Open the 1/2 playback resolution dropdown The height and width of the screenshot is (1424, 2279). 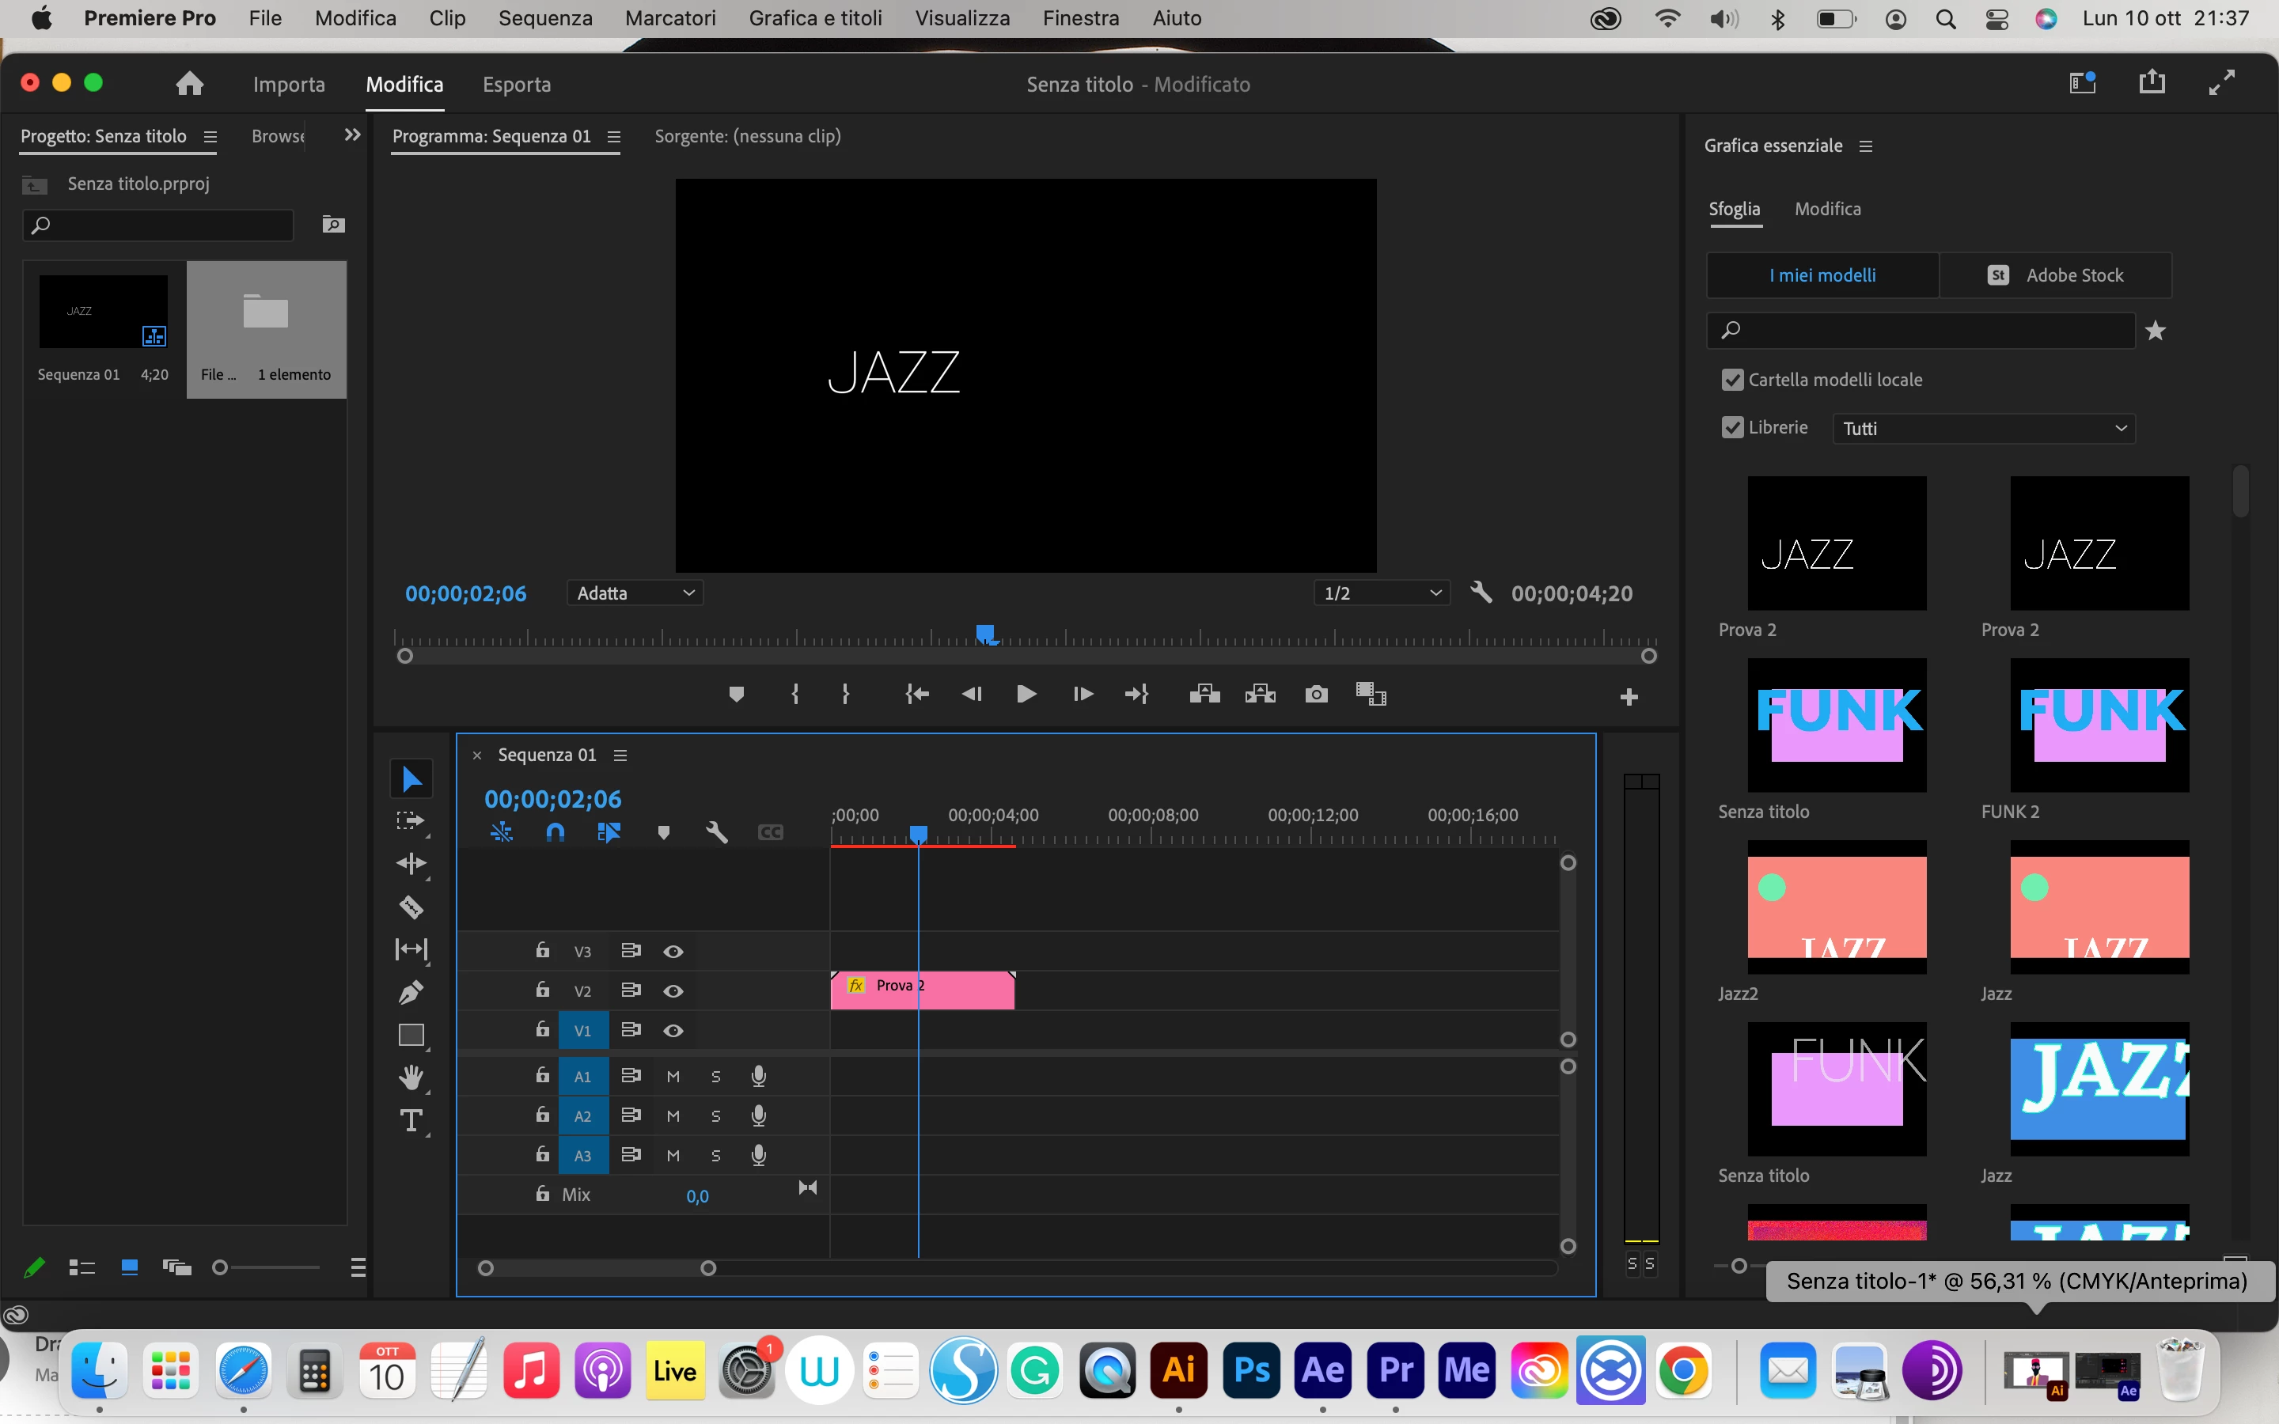point(1381,593)
